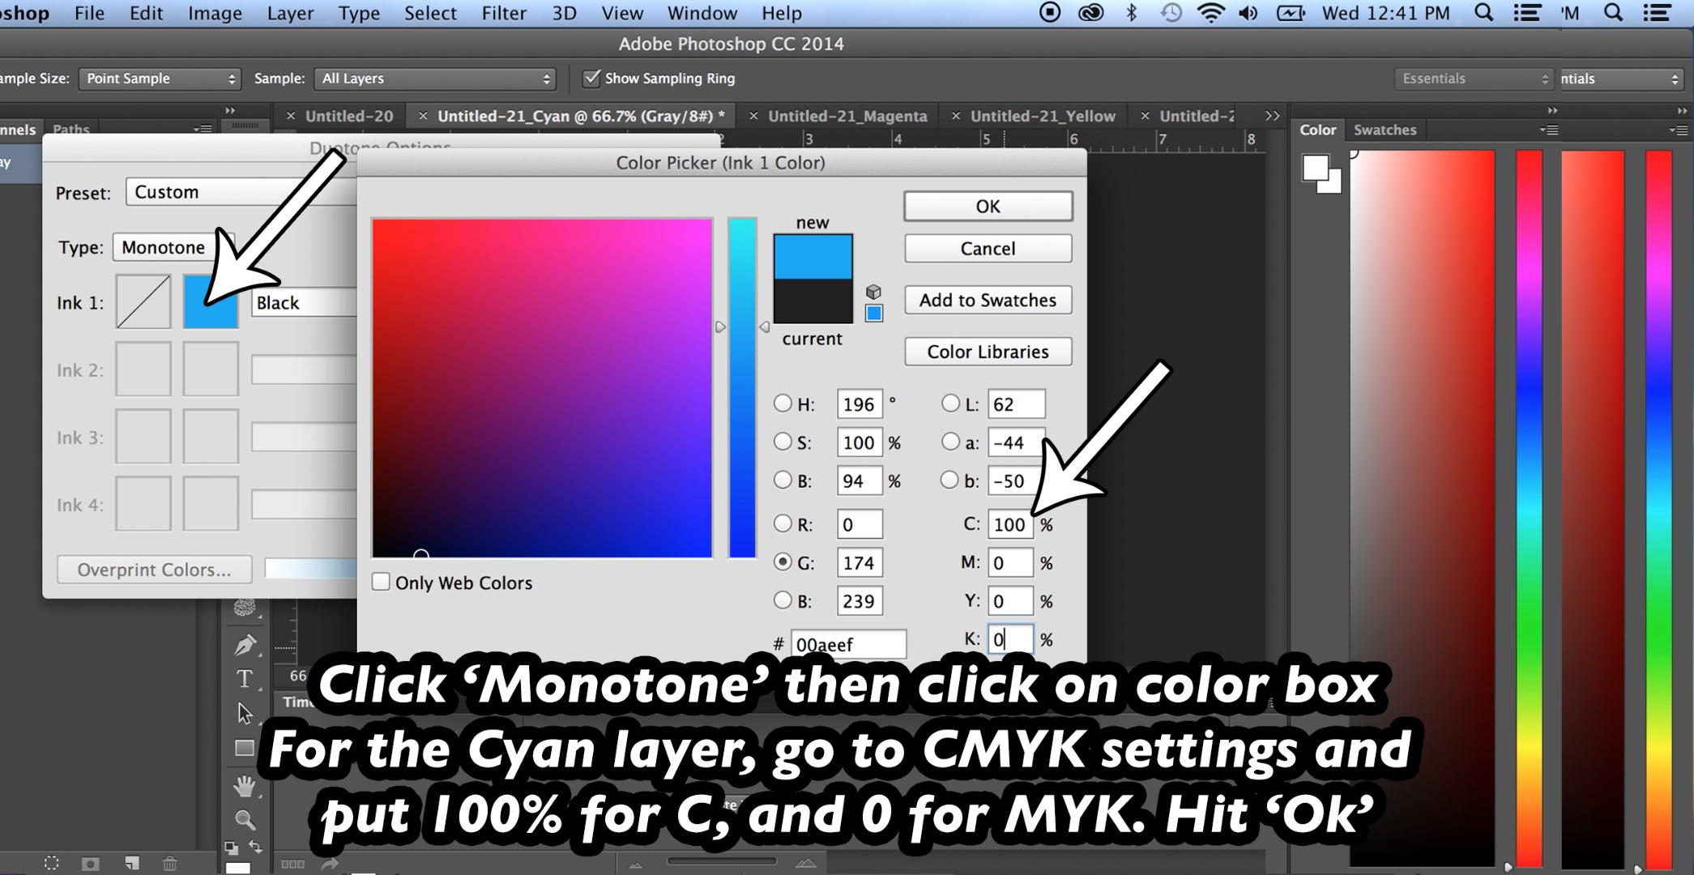The image size is (1694, 875).
Task: Select the Pen tool in toolbar
Action: [x=244, y=645]
